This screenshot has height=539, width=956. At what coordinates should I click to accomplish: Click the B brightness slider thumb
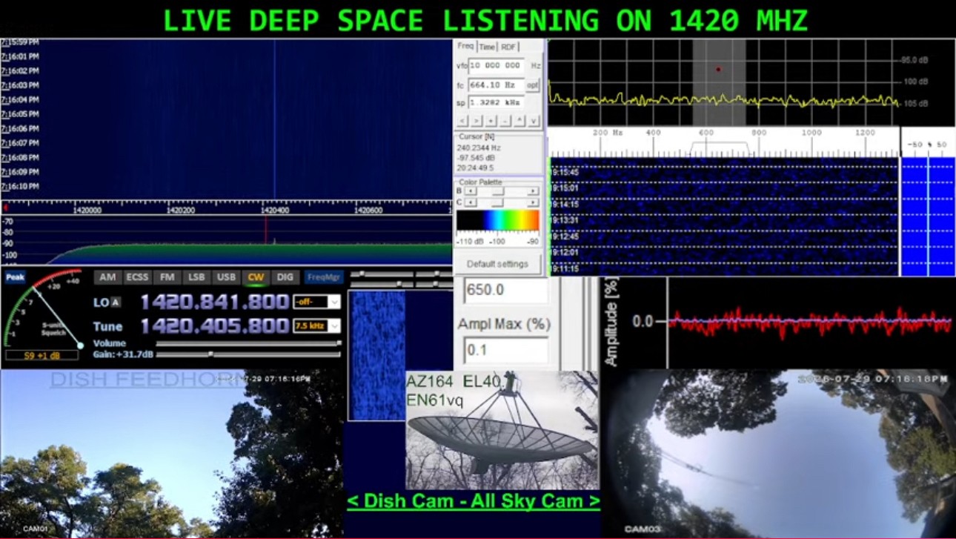498,191
